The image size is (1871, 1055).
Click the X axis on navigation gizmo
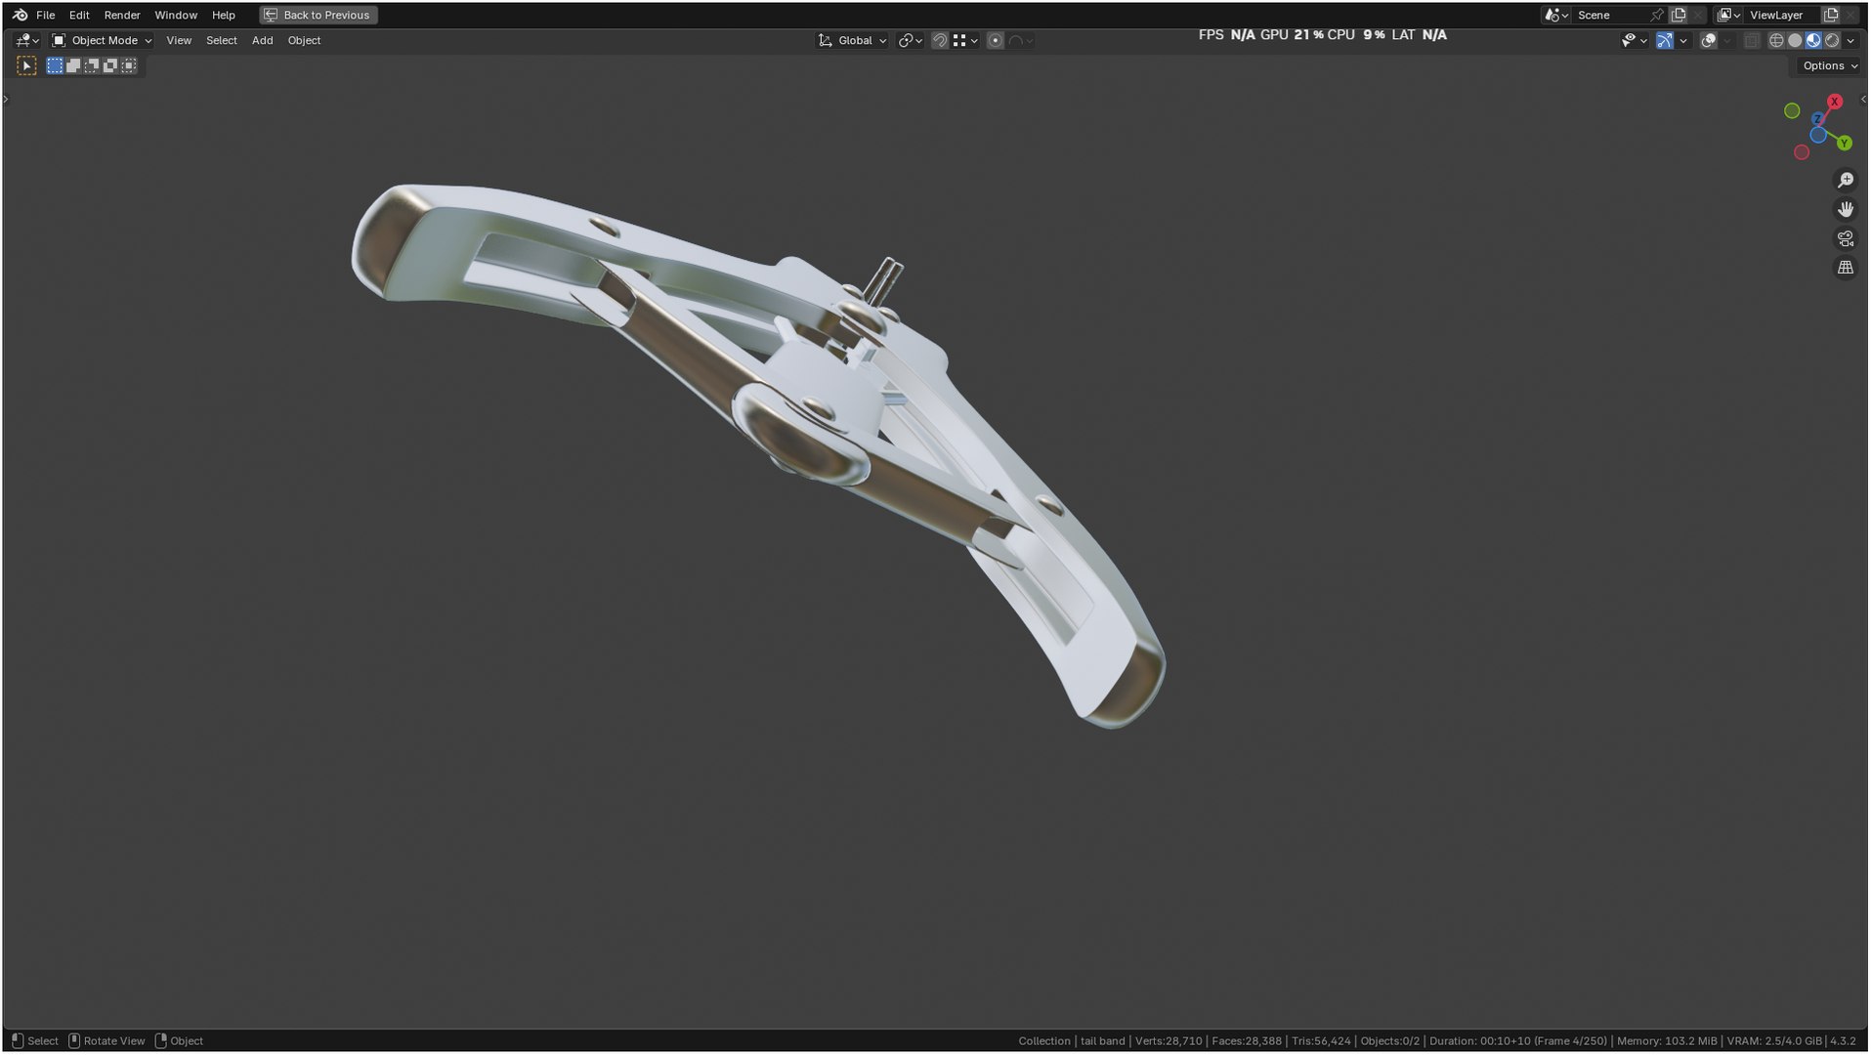(x=1835, y=102)
